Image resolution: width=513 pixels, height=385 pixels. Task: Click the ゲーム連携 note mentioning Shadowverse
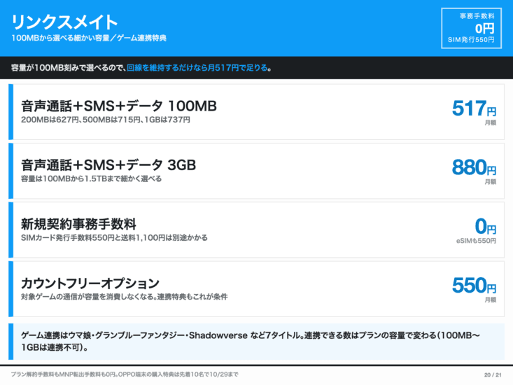[x=256, y=342]
